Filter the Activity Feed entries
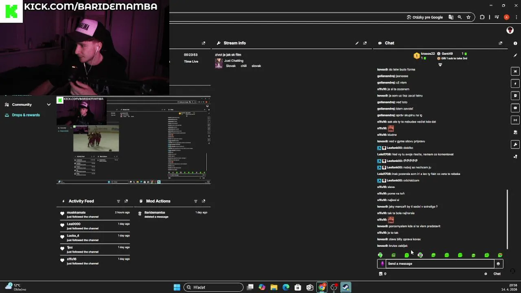Image resolution: width=521 pixels, height=293 pixels. pyautogui.click(x=118, y=201)
